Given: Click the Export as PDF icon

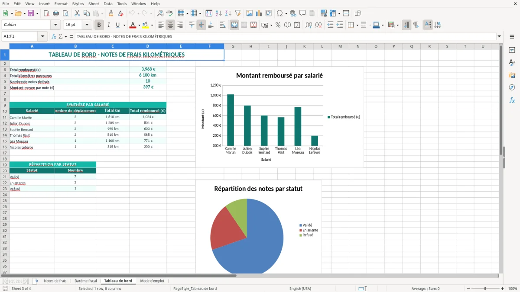Looking at the screenshot, I should (46, 13).
